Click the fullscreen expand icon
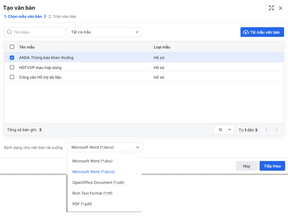The height and width of the screenshot is (217, 288). click(x=271, y=8)
